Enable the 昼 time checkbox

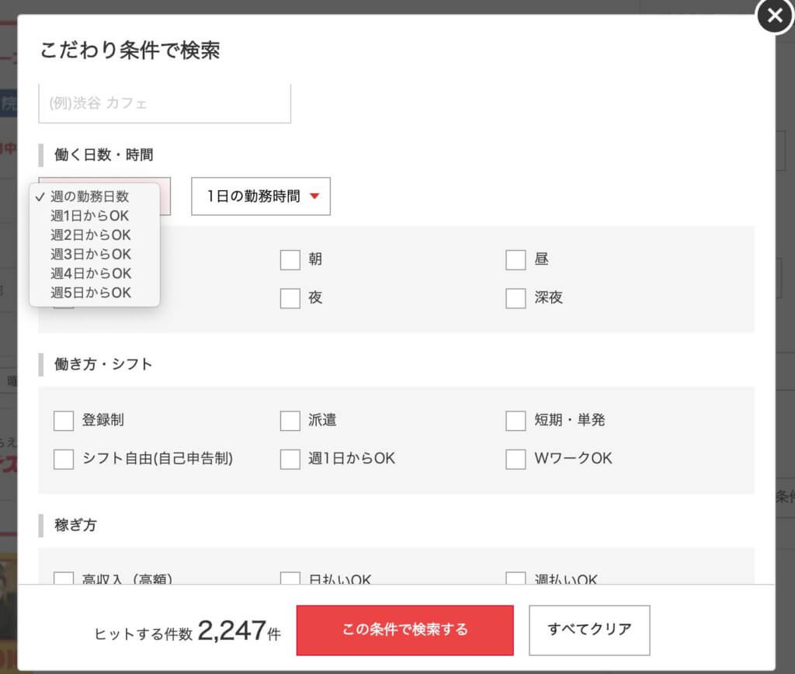coord(516,260)
